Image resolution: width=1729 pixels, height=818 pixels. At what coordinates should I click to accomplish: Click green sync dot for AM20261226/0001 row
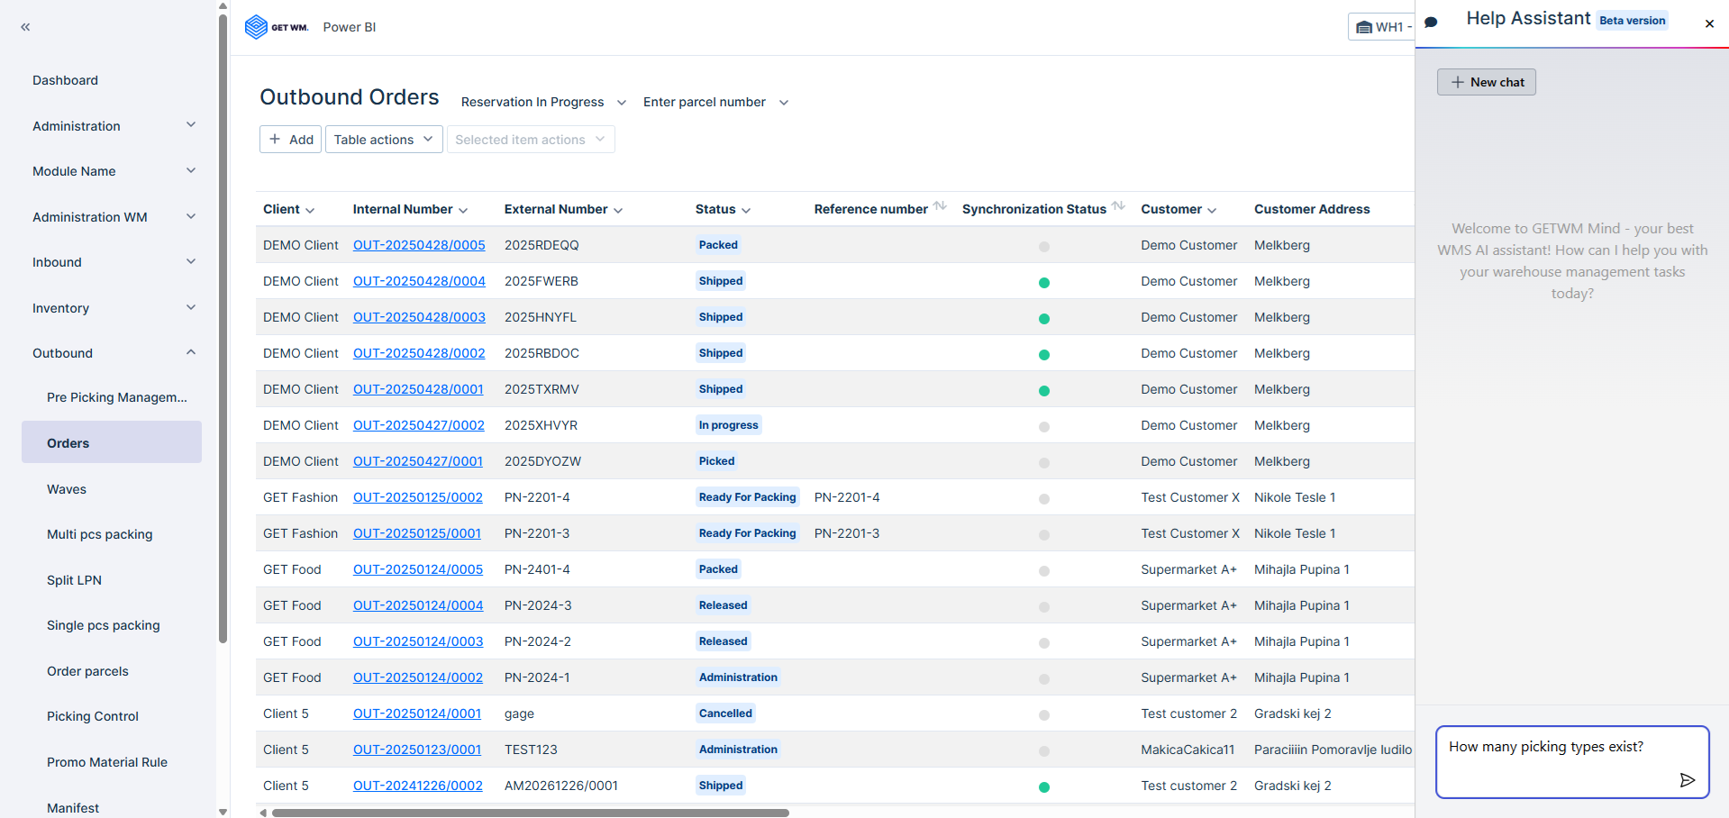coord(1044,786)
